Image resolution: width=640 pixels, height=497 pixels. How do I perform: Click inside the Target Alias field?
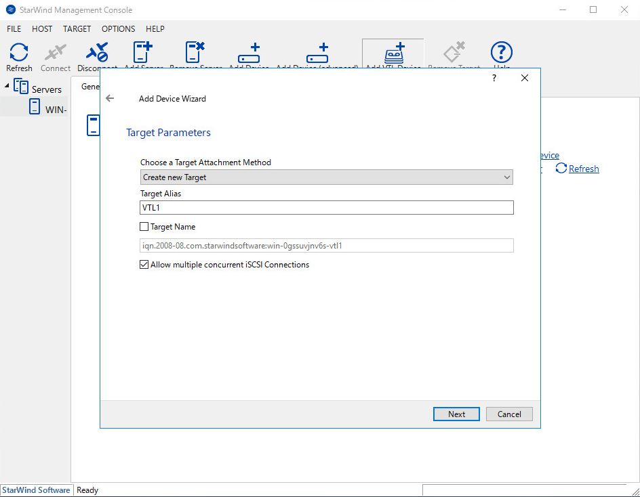pos(327,207)
